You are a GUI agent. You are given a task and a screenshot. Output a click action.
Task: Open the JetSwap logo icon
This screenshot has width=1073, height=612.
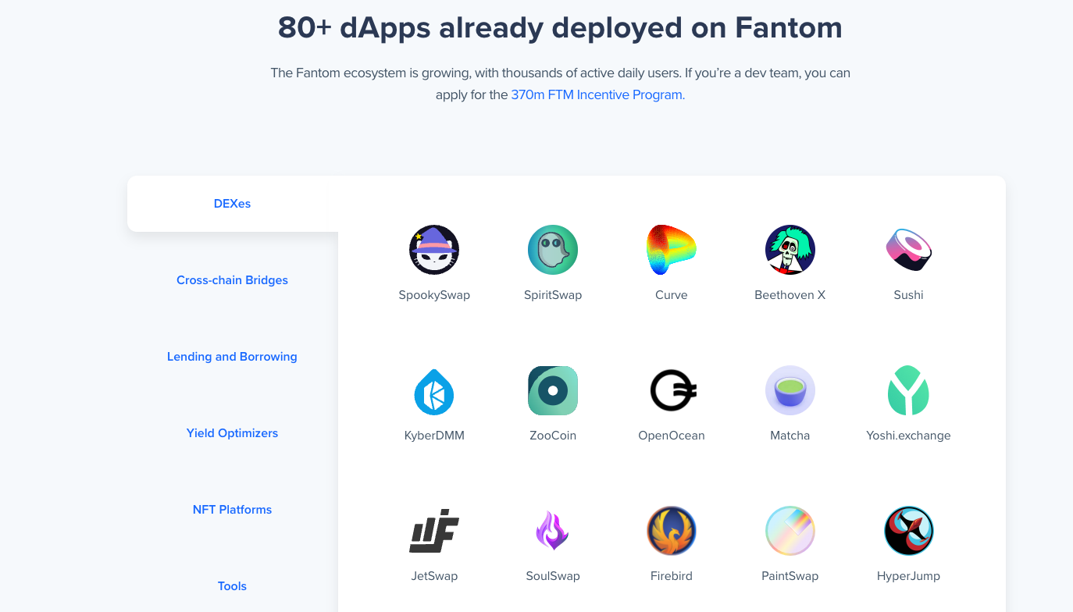[x=434, y=531]
